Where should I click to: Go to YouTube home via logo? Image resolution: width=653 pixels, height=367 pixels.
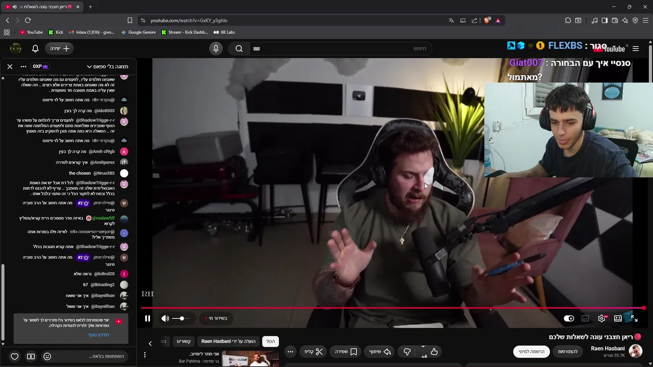pyautogui.click(x=610, y=48)
